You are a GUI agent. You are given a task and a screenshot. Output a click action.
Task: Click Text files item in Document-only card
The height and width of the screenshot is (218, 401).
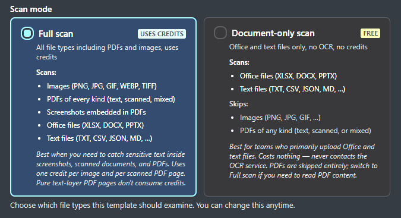(x=292, y=89)
